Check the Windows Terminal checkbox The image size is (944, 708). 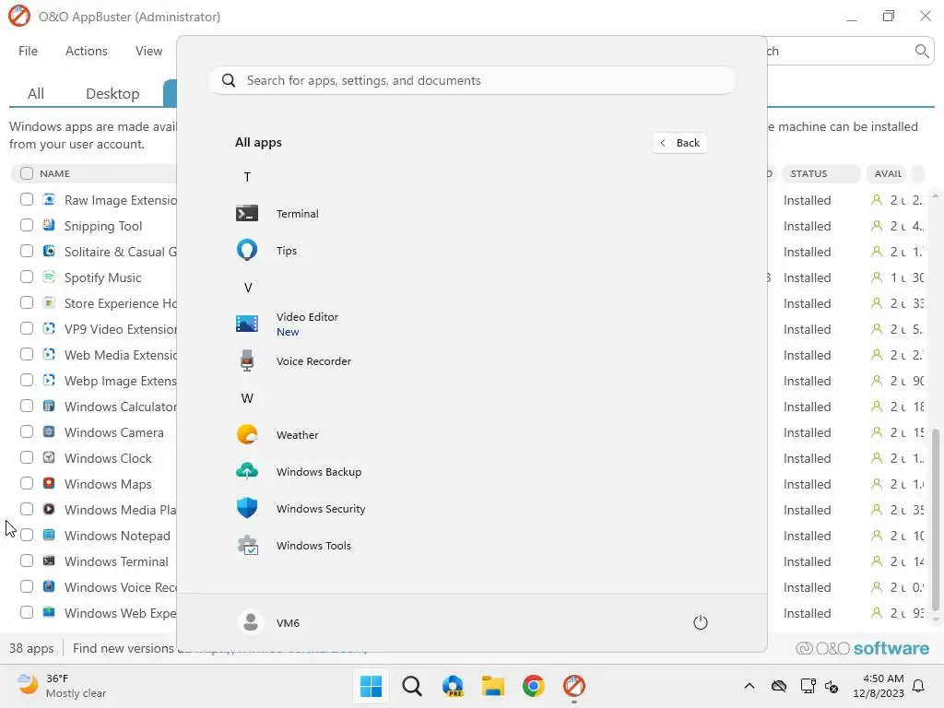pyautogui.click(x=27, y=560)
